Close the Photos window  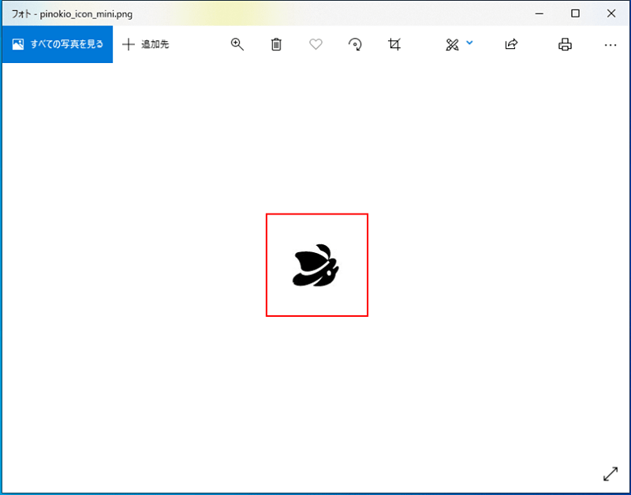tap(611, 13)
